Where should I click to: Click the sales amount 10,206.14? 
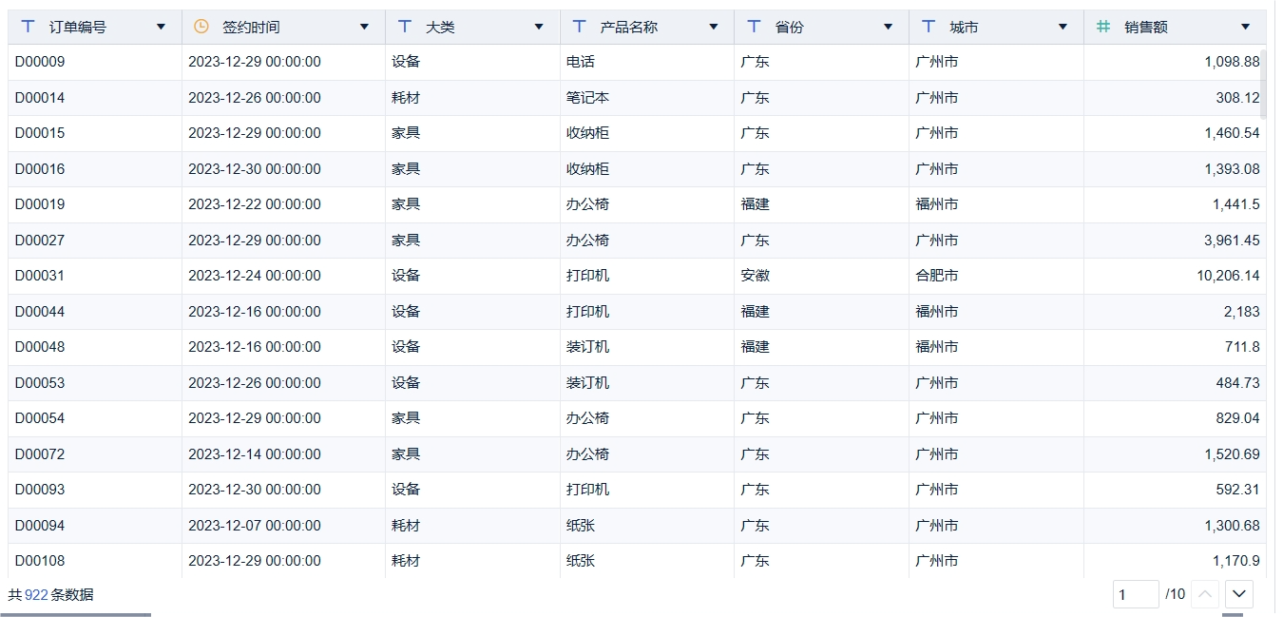point(1228,276)
